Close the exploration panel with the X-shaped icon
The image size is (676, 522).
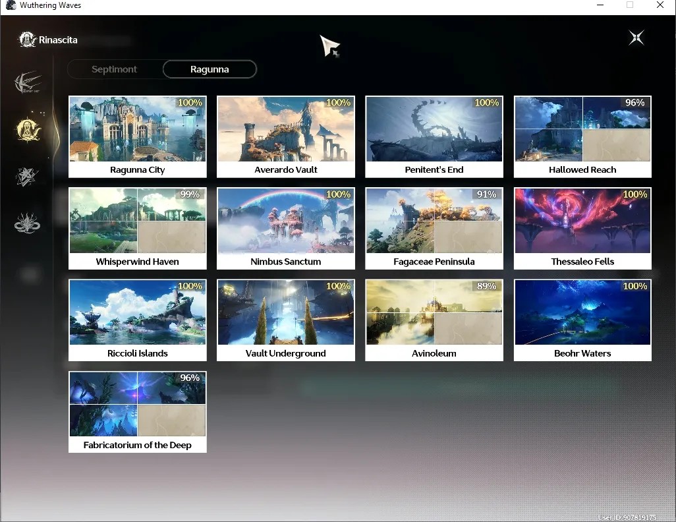[636, 38]
